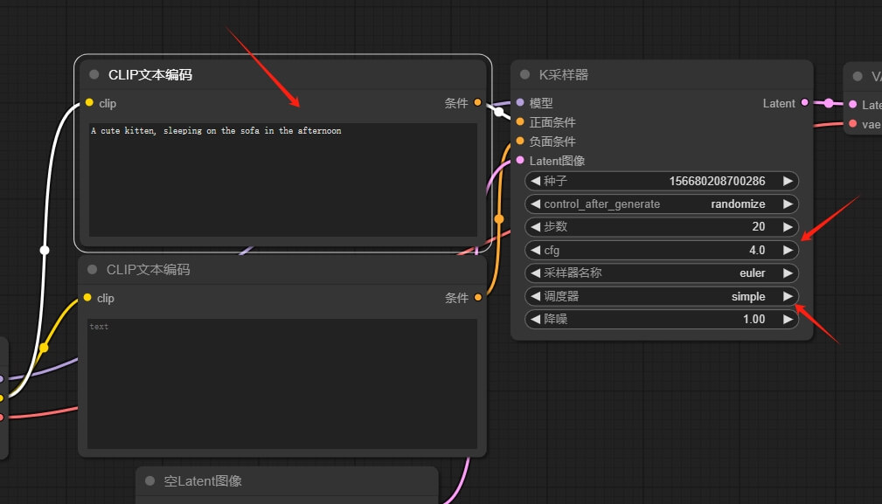Click the Latent图像 input socket
This screenshot has height=504, width=882.
520,161
